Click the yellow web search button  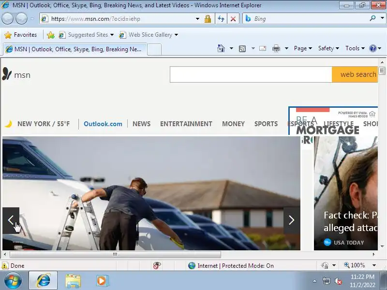[x=355, y=74]
